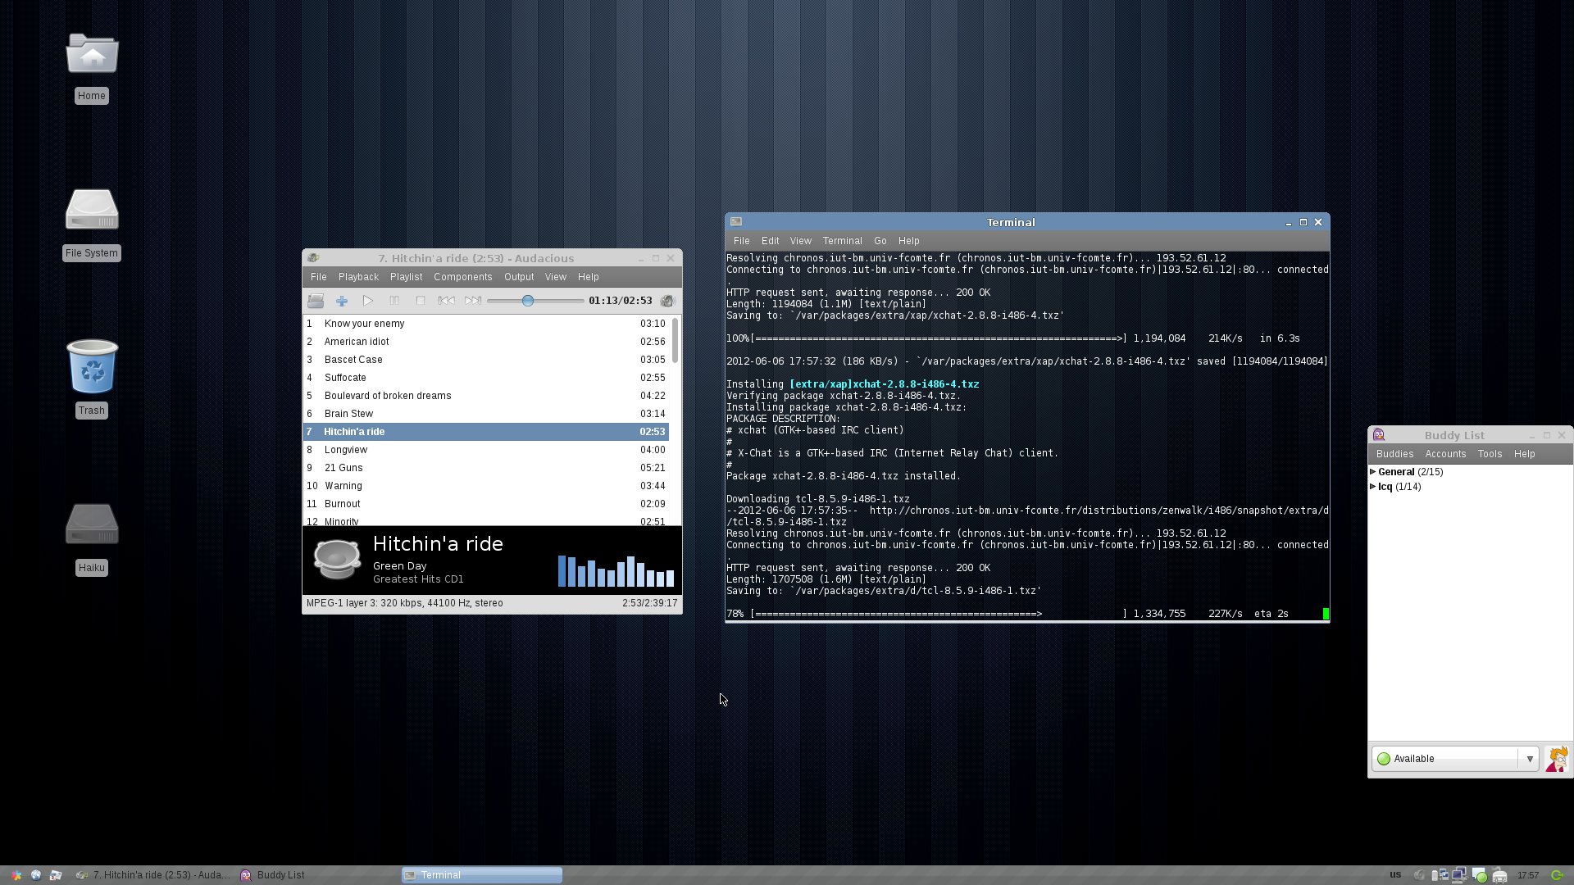This screenshot has width=1574, height=885.
Task: Open the Available status dropdown
Action: 1455,759
